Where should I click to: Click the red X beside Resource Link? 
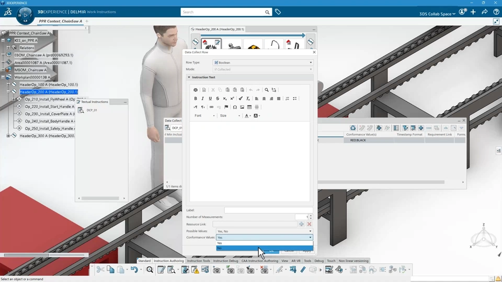coord(309,224)
